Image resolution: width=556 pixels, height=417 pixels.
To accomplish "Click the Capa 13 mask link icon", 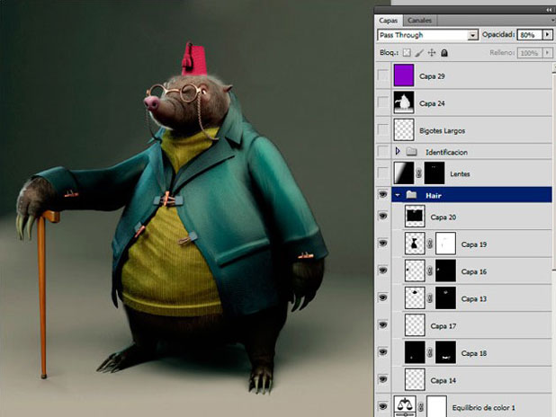I will [x=430, y=298].
